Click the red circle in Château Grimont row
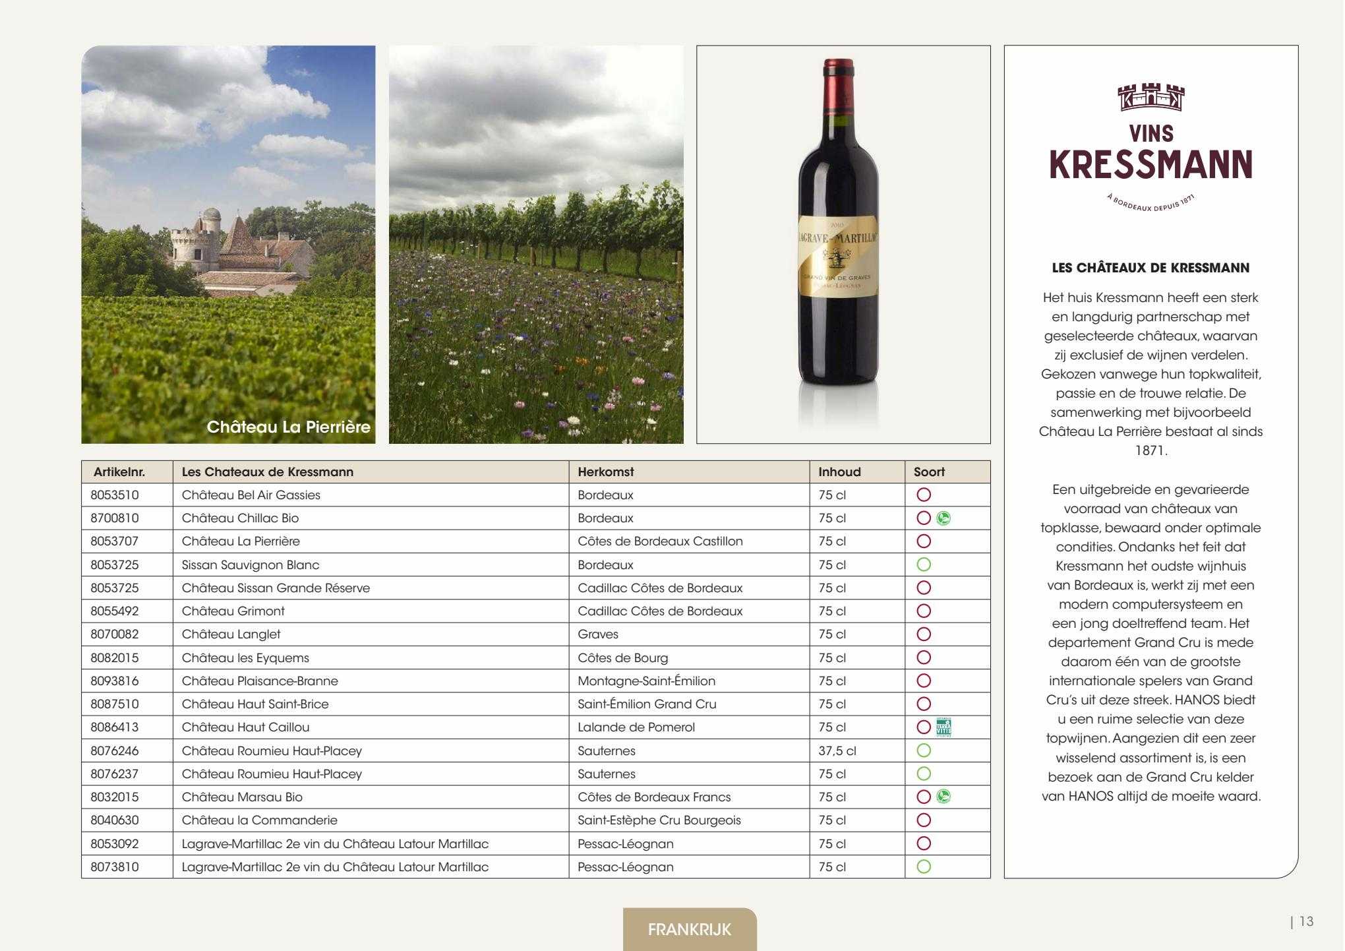Image resolution: width=1345 pixels, height=951 pixels. coord(924,611)
